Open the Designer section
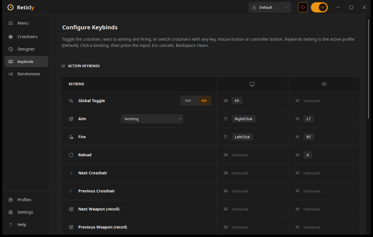Viewport: 373px width, 237px height. (x=26, y=49)
